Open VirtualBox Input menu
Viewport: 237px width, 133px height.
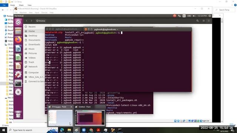pyautogui.click(x=37, y=13)
